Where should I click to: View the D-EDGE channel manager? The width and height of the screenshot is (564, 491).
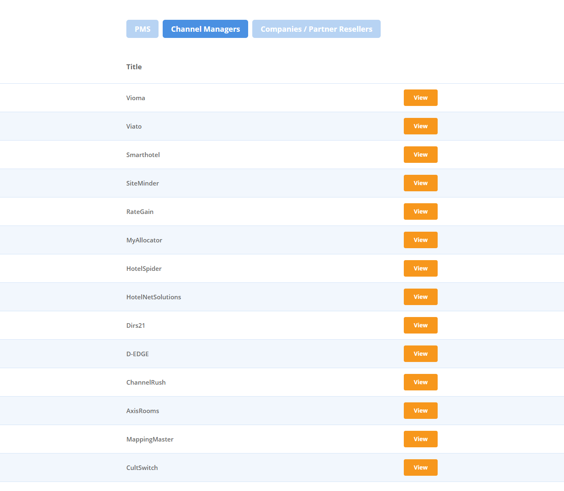[420, 354]
